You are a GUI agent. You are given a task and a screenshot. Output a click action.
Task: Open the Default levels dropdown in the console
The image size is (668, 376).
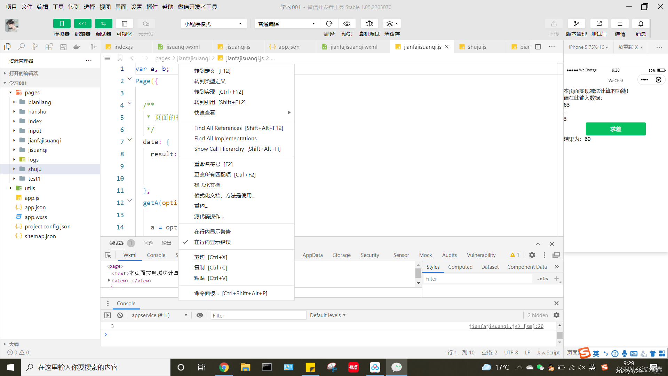click(x=328, y=315)
